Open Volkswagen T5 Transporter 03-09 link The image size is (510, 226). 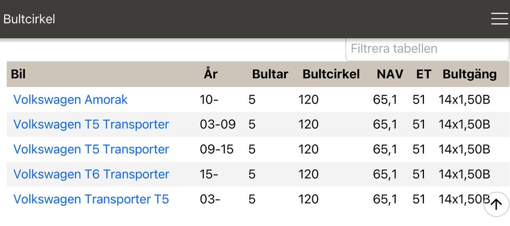click(x=91, y=125)
